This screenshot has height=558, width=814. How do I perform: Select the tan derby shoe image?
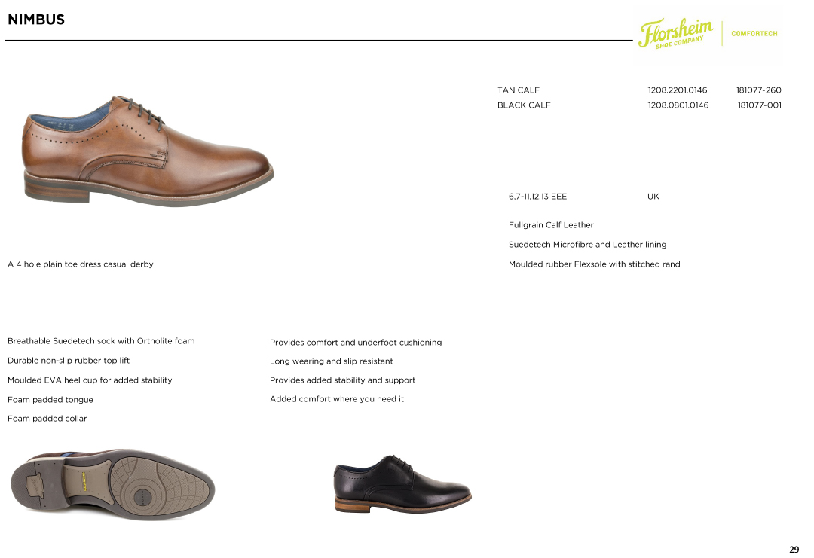coord(148,150)
